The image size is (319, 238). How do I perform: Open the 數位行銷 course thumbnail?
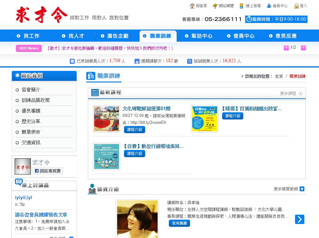point(107,156)
